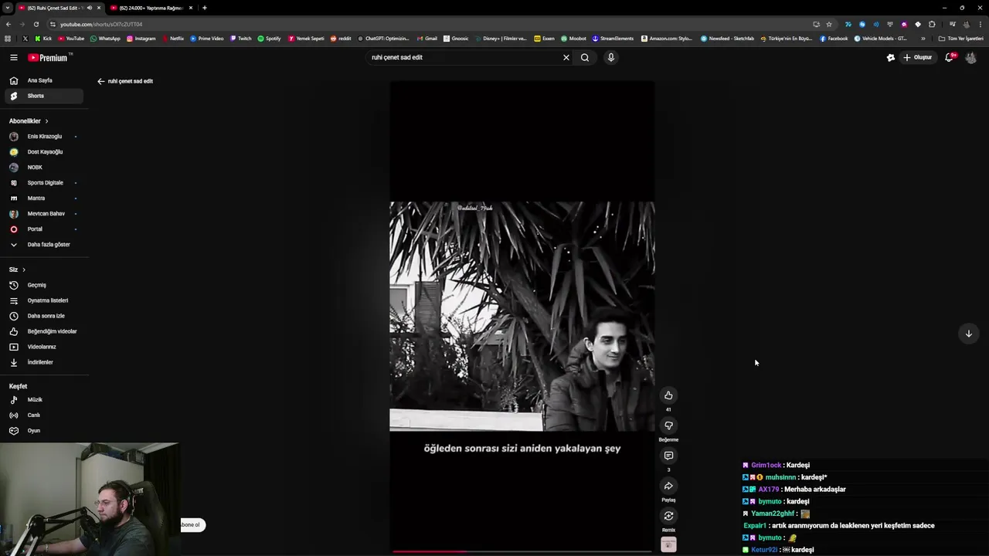The image size is (989, 556).
Task: Go back from ruhi çenet sad edit
Action: 100,81
